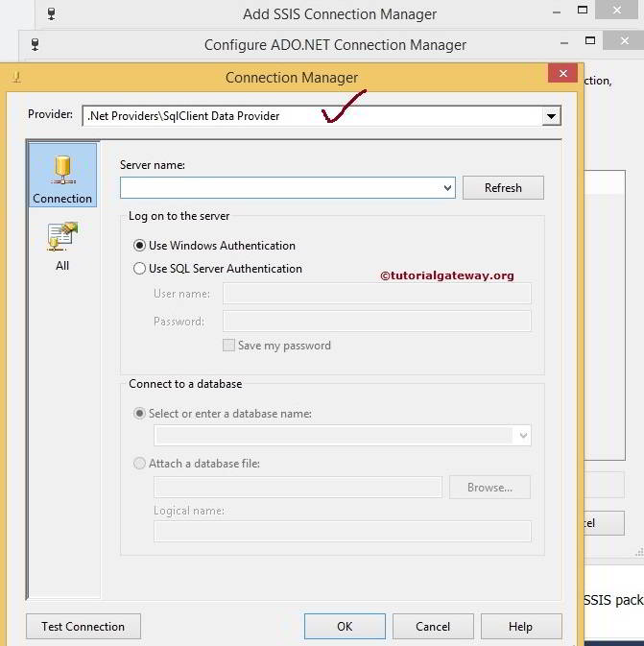Click the database file path field
Image resolution: width=644 pixels, height=646 pixels.
[x=298, y=488]
